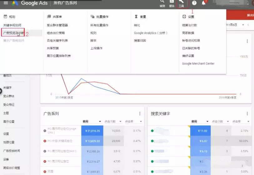Click the 设置 gear icon in menu
254x175 pixels.
(x=184, y=17)
